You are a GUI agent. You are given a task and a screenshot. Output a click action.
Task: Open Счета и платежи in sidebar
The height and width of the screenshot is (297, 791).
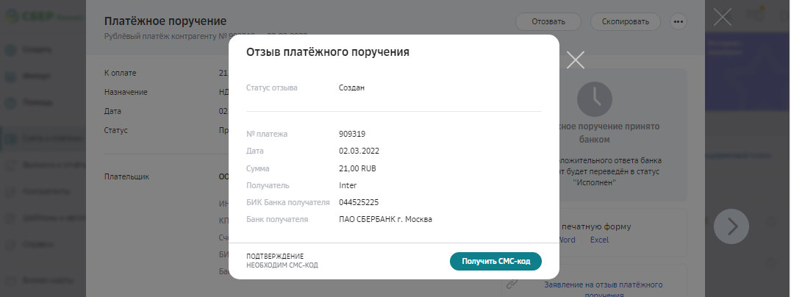[44, 139]
